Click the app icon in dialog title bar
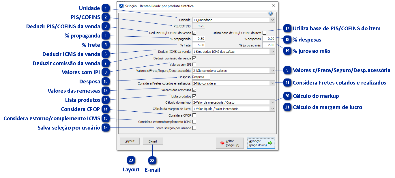Screen dimensions: 395x178 121,6
